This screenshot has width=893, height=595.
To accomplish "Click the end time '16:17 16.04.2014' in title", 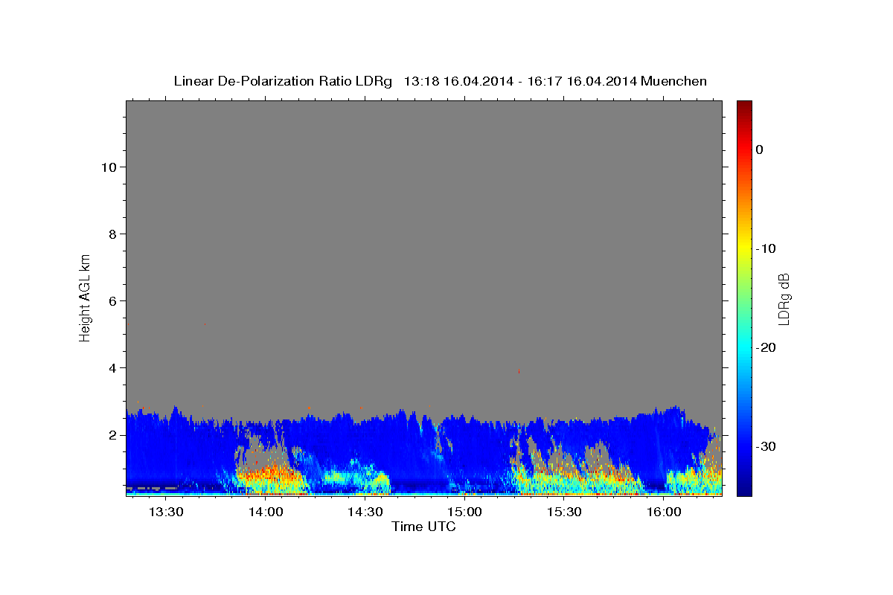I will (582, 81).
